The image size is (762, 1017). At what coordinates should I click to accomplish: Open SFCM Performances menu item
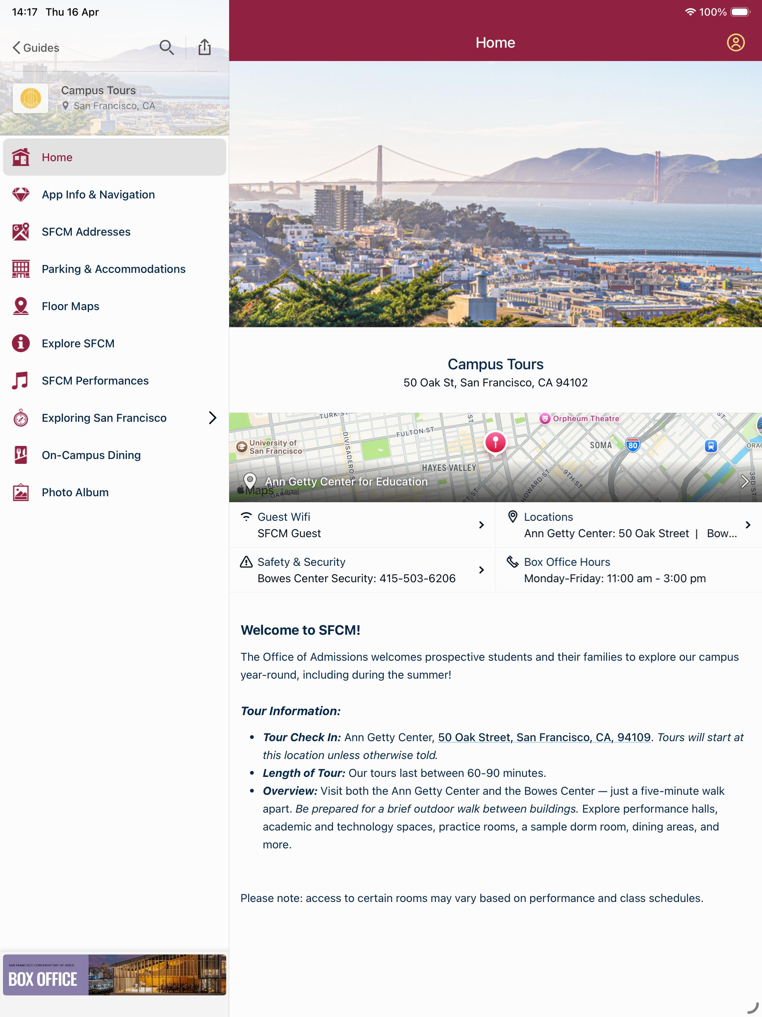coord(115,381)
